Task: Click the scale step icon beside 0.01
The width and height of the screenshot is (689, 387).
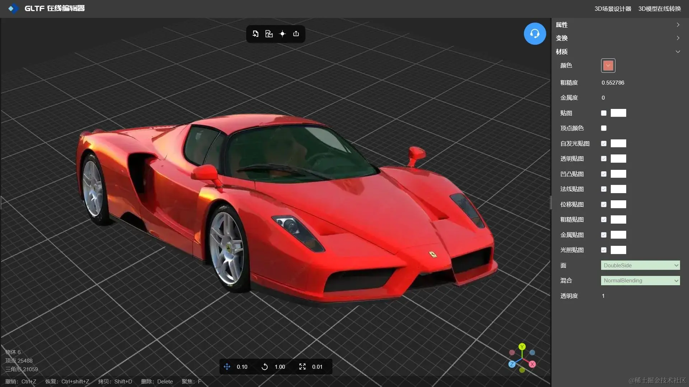Action: 303,367
